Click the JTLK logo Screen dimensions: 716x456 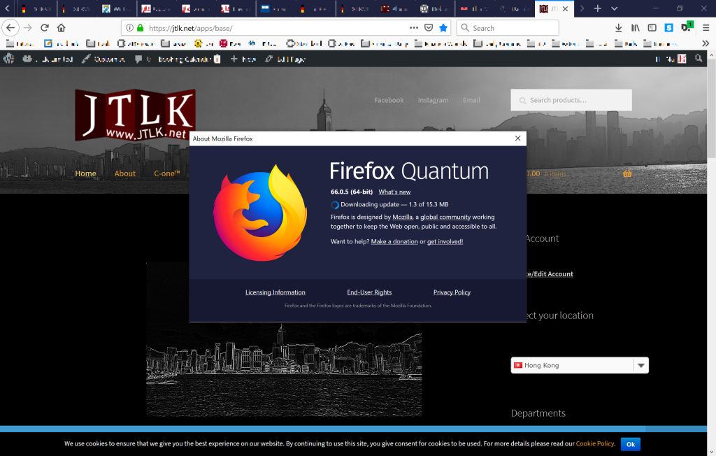(135, 114)
